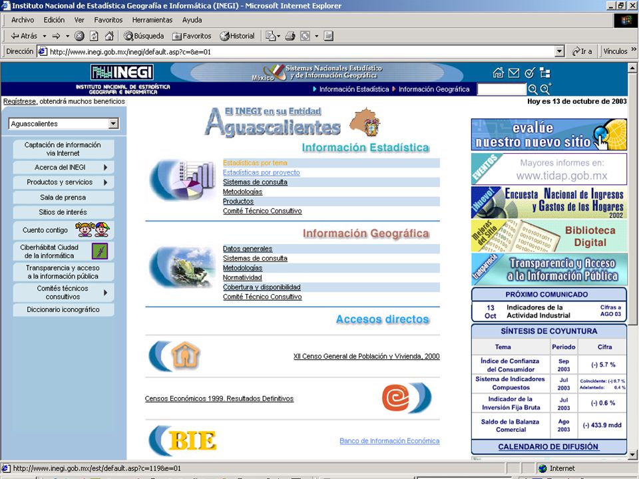This screenshot has height=479, width=639.
Task: Click the vertical scrollbar down arrow
Action: (632, 454)
